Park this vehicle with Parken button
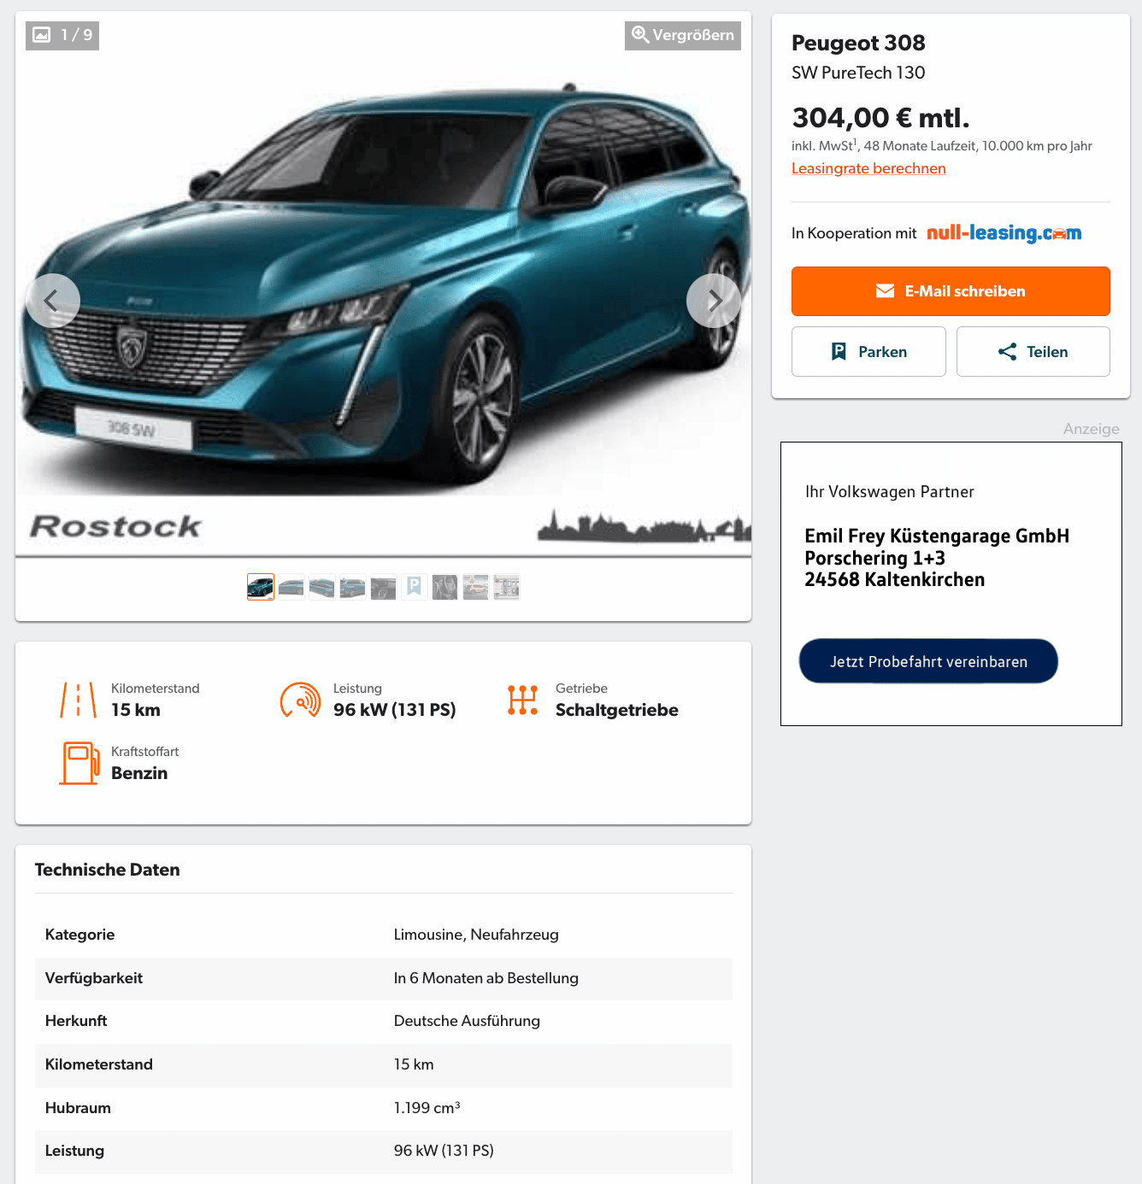The height and width of the screenshot is (1184, 1142). coord(868,351)
